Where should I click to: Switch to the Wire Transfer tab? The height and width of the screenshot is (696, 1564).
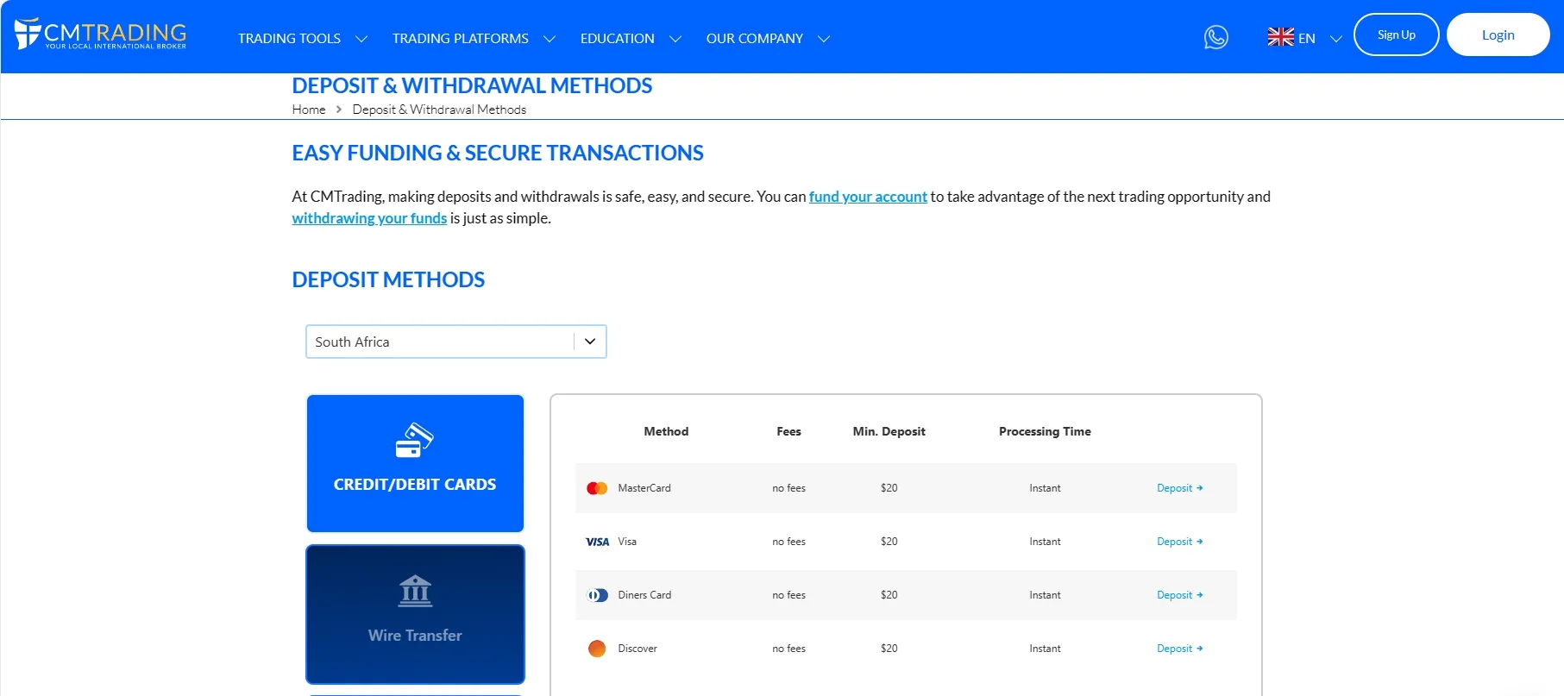(x=415, y=614)
